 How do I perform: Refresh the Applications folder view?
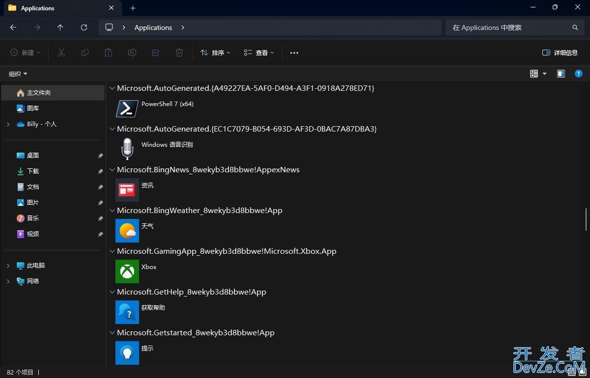[x=84, y=27]
